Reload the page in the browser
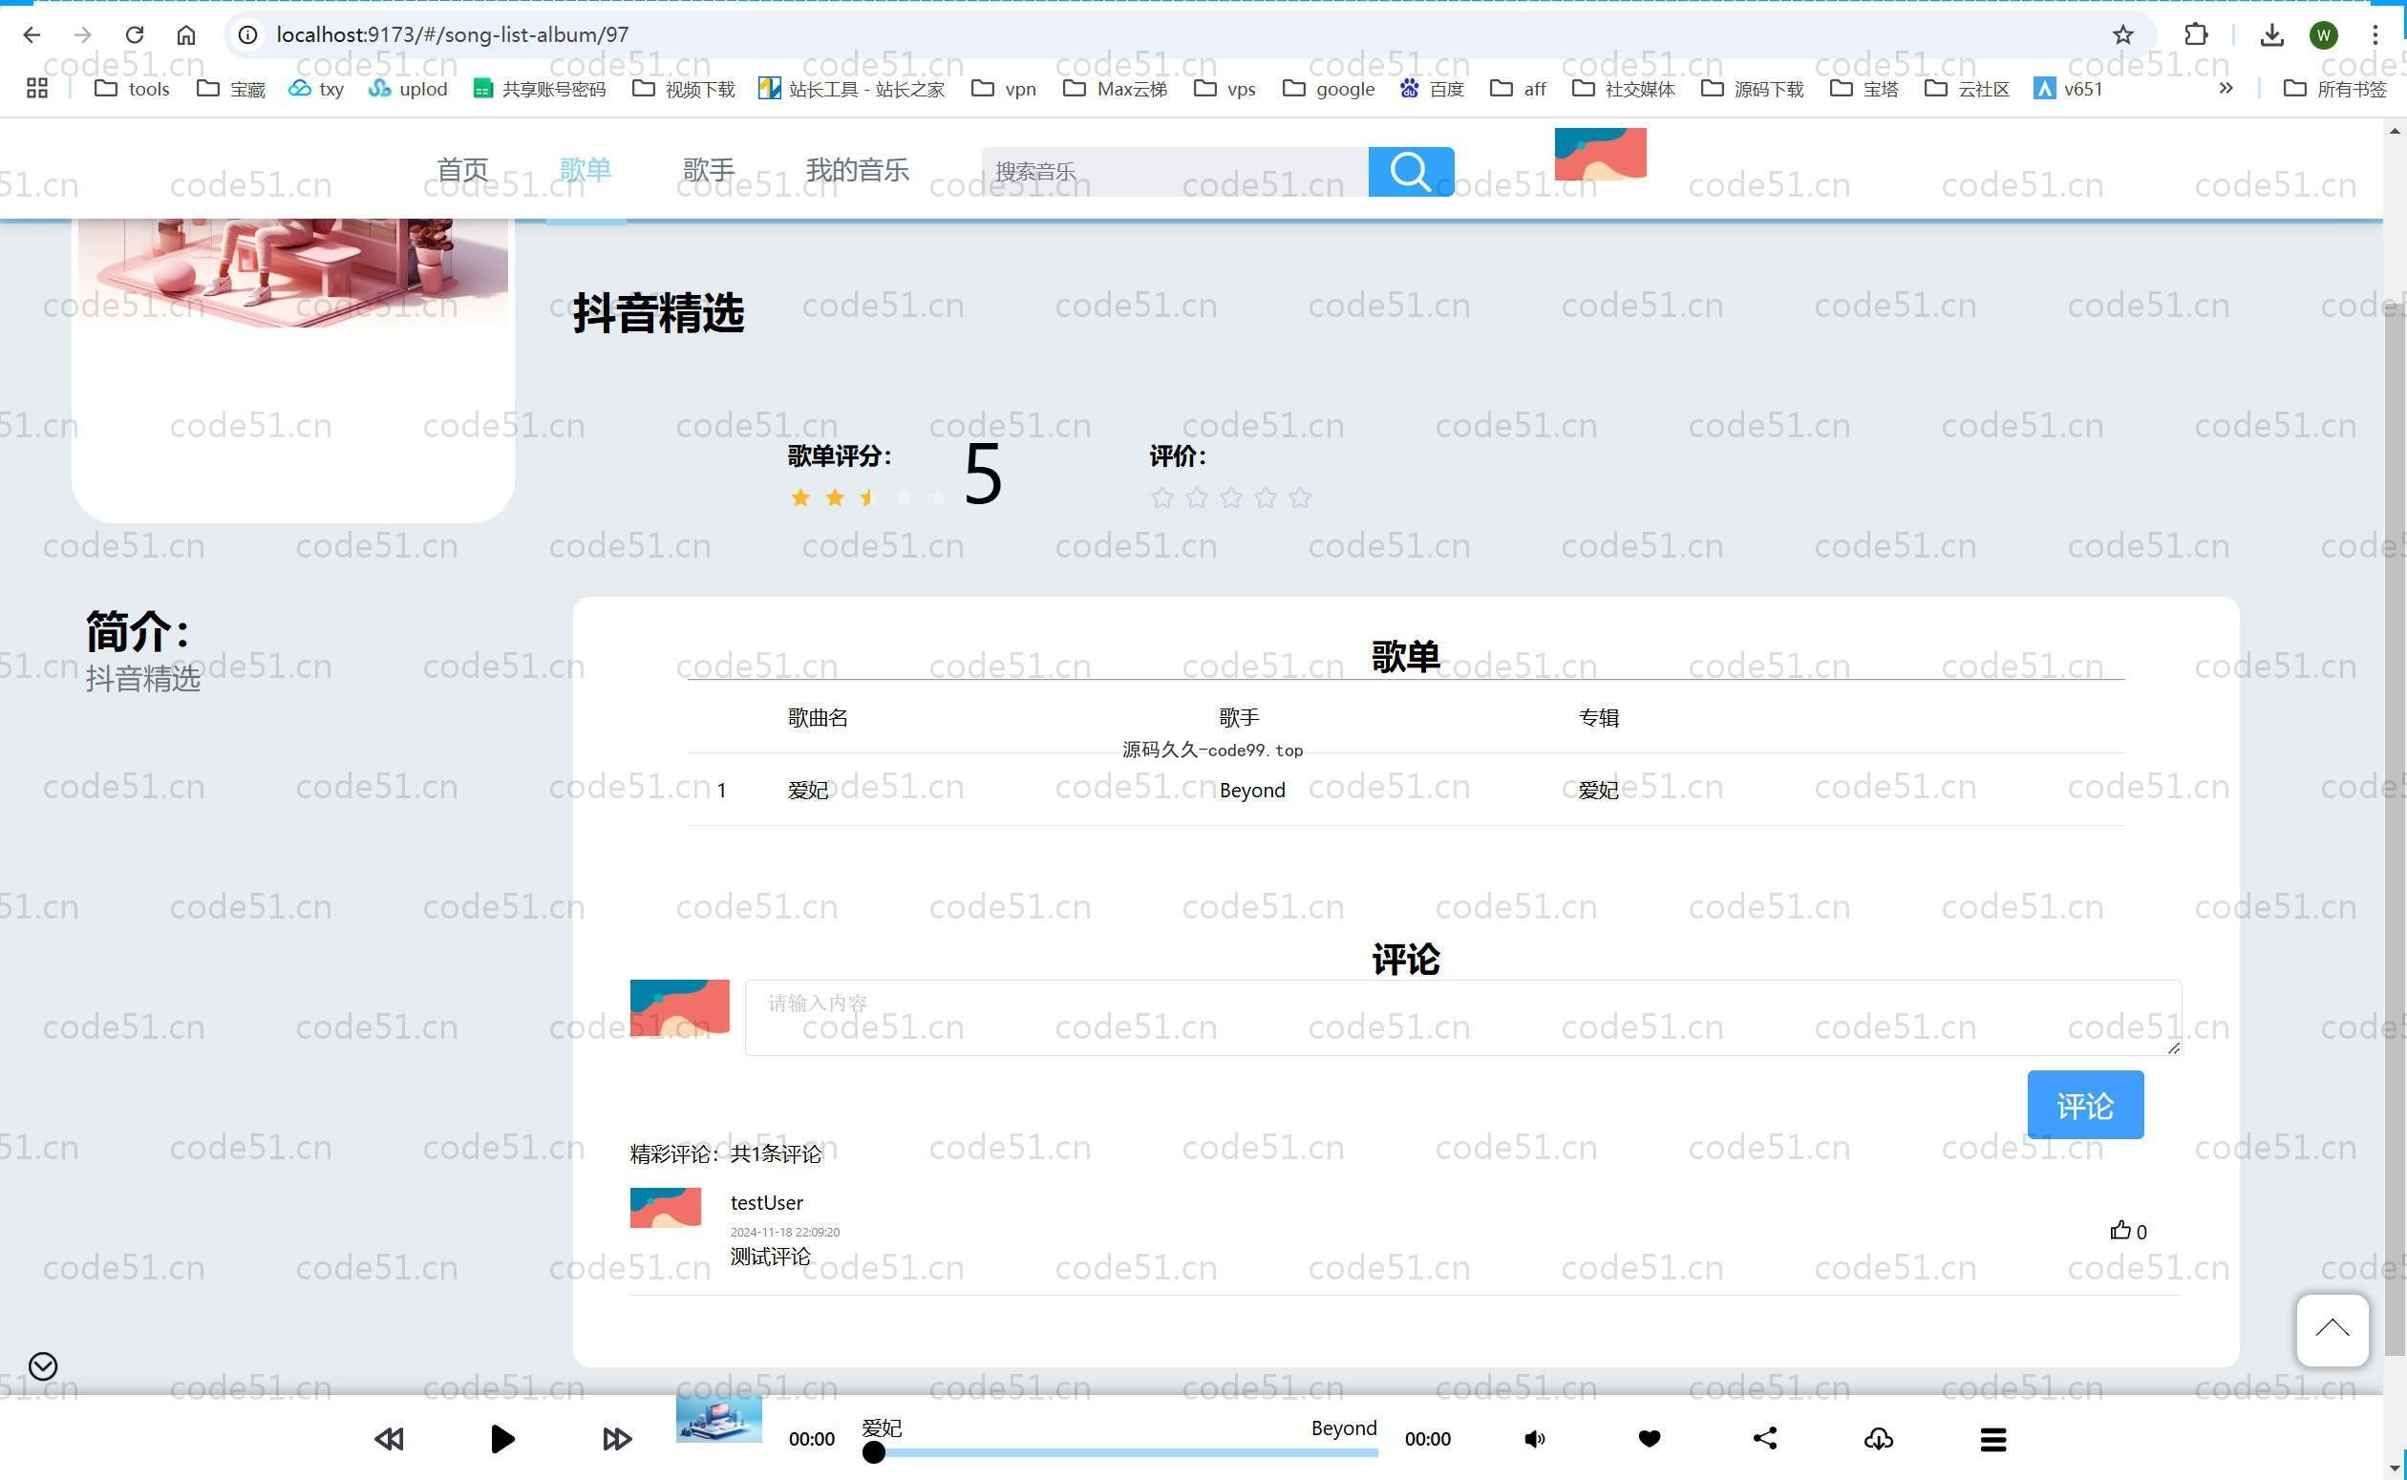Viewport: 2407px width, 1480px height. (134, 34)
